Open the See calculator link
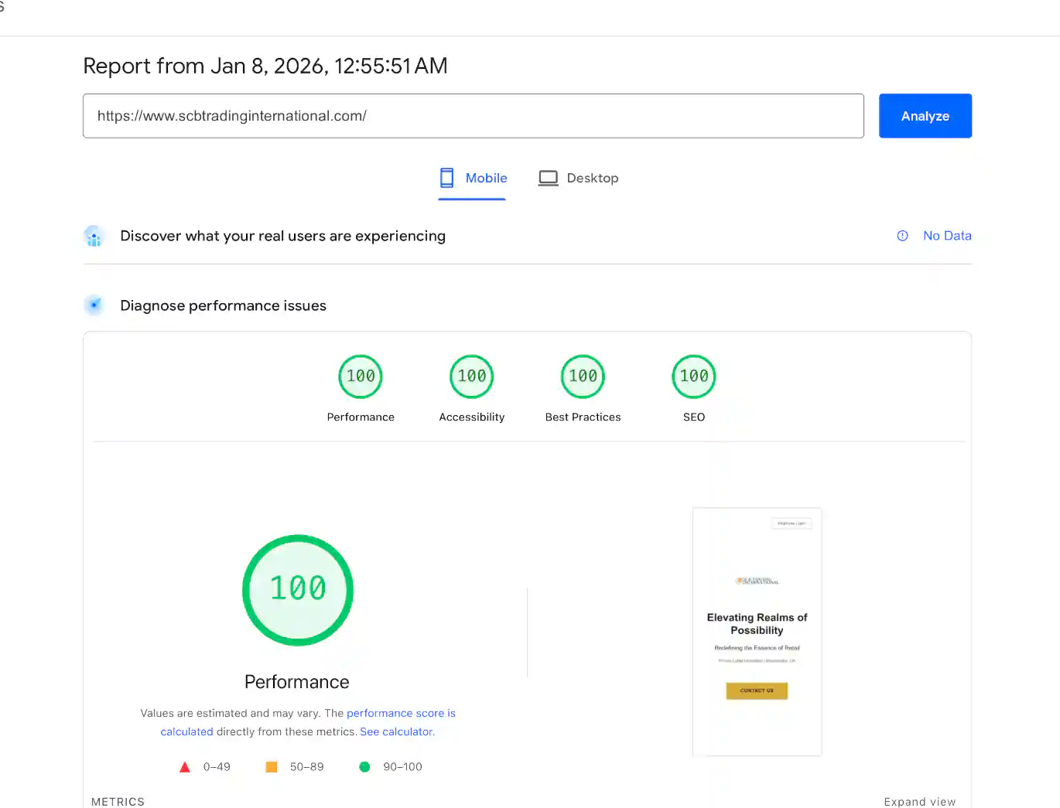This screenshot has height=808, width=1060. tap(395, 731)
